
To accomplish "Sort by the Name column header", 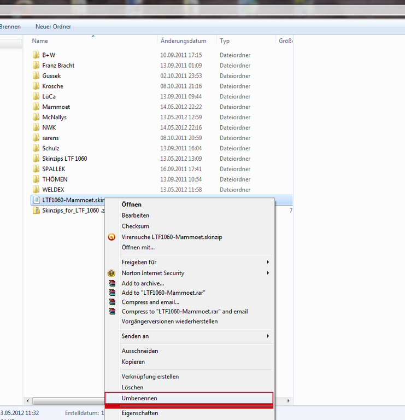I will 40,40.
